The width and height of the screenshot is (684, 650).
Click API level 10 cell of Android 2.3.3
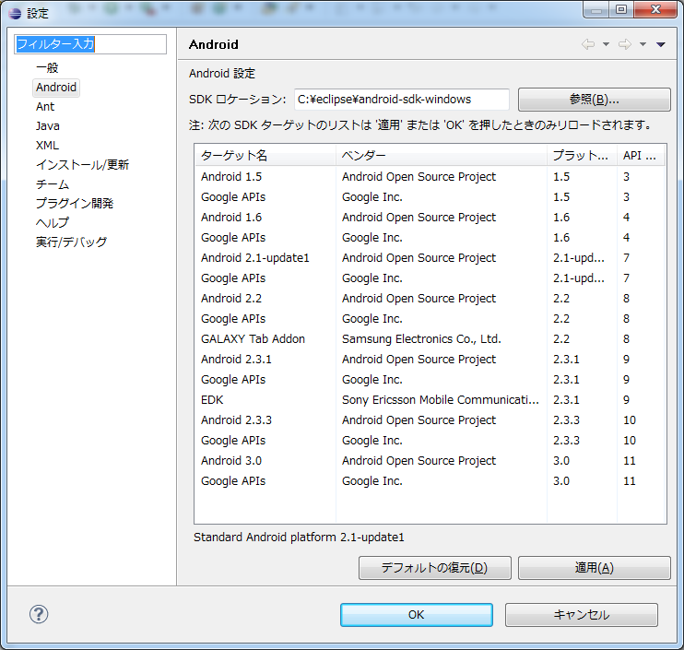630,420
